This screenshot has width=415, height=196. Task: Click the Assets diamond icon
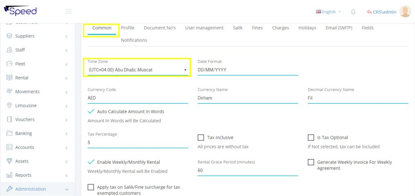pyautogui.click(x=9, y=161)
